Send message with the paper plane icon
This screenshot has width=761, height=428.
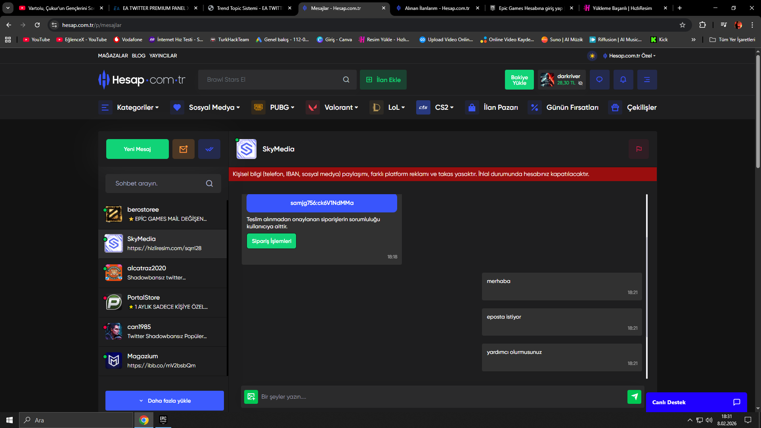[x=634, y=397]
